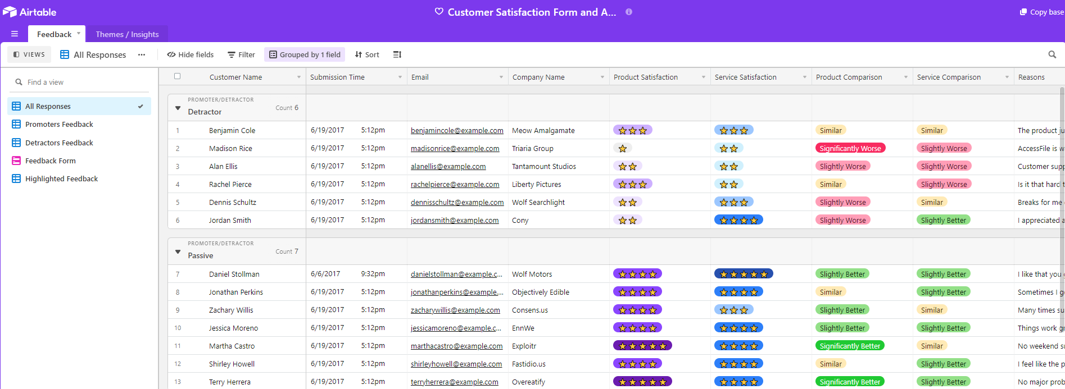
Task: Switch to the Themes / Insights tab
Action: point(127,34)
